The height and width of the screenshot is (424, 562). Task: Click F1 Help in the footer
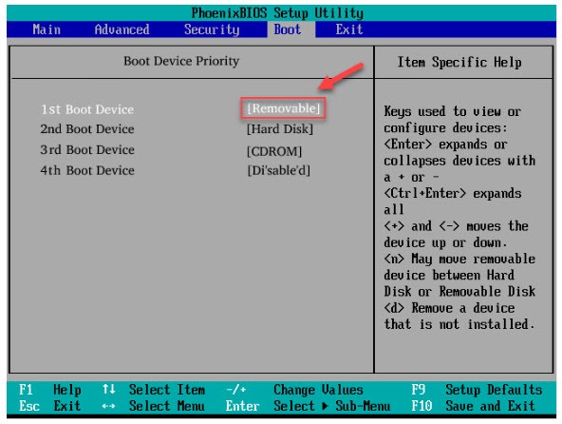pos(50,390)
